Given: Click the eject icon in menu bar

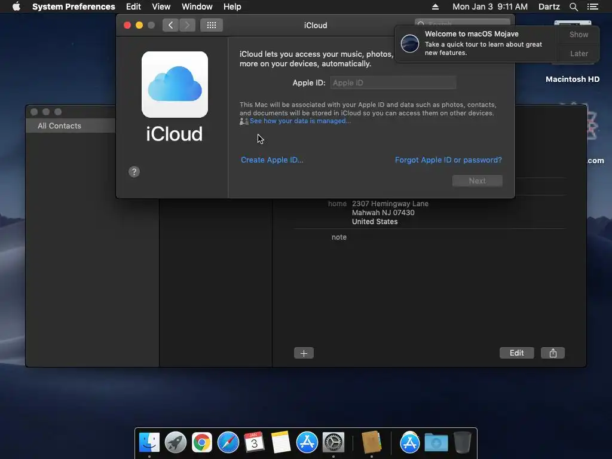Looking at the screenshot, I should 435,7.
